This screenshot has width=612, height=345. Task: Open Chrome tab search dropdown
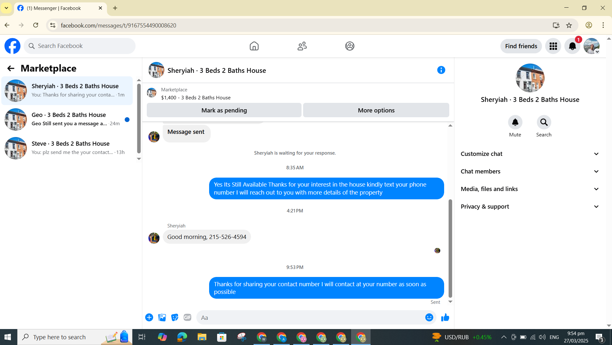coord(6,8)
